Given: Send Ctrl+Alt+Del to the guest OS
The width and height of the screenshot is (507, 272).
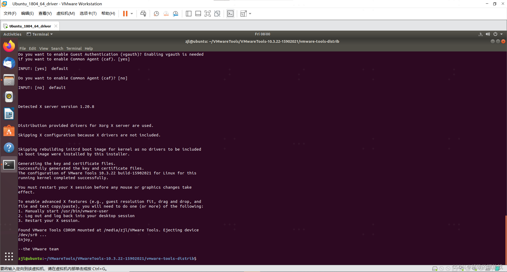Looking at the screenshot, I should 143,13.
